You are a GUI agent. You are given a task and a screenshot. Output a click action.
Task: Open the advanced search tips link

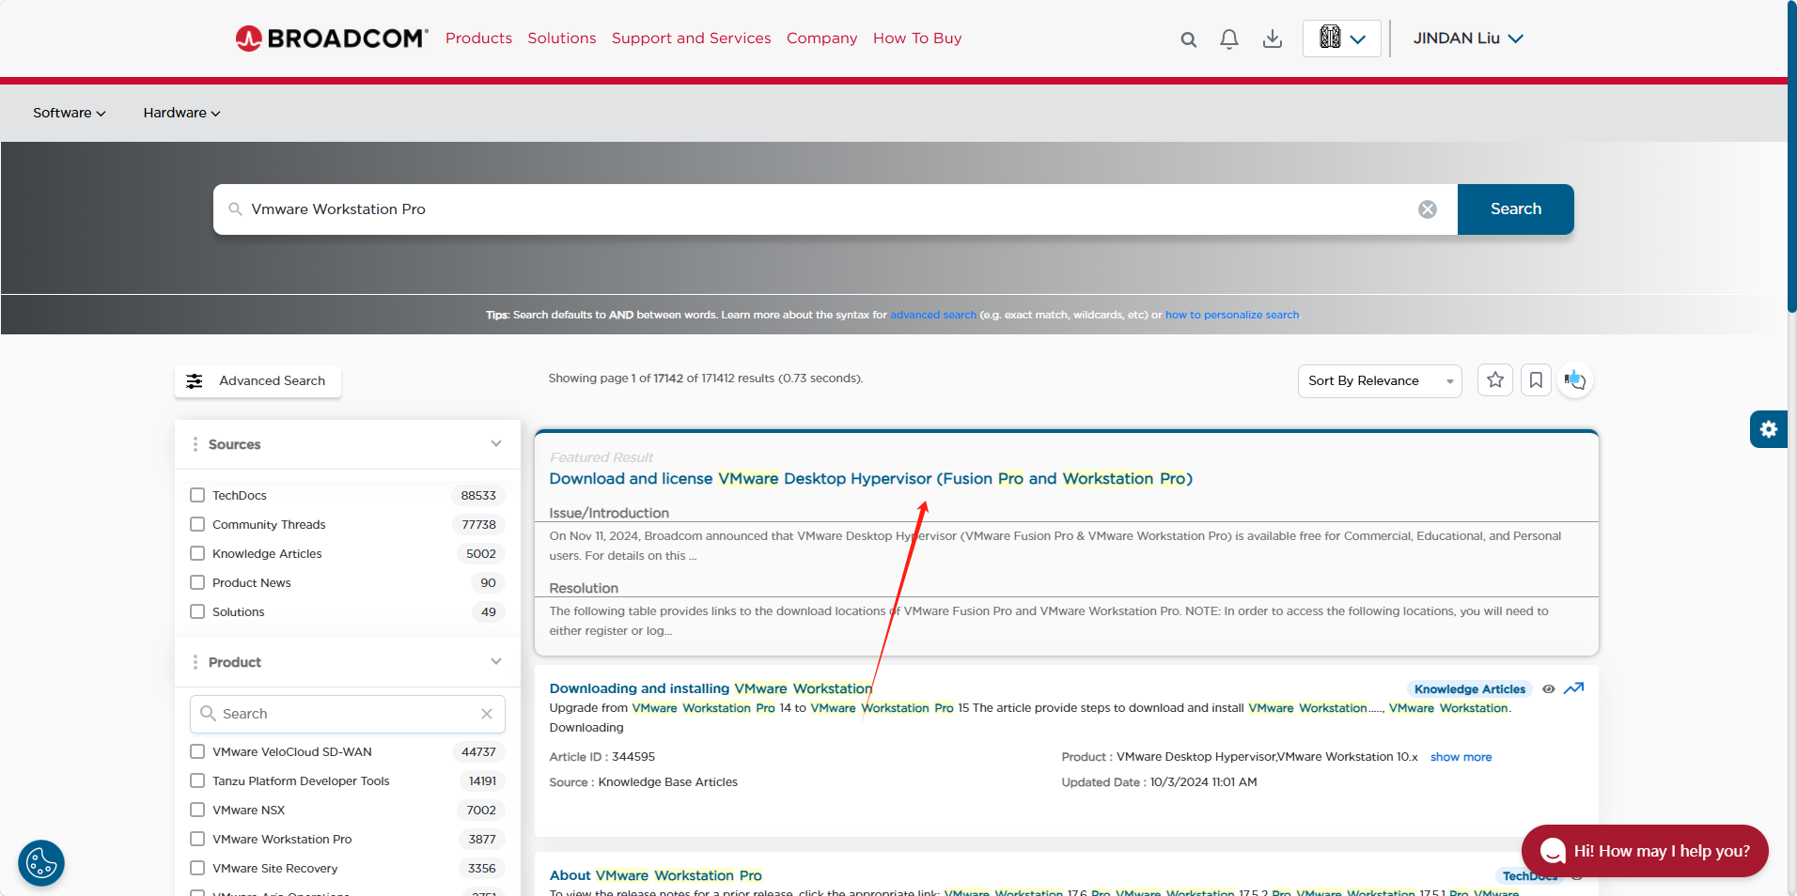tap(933, 315)
